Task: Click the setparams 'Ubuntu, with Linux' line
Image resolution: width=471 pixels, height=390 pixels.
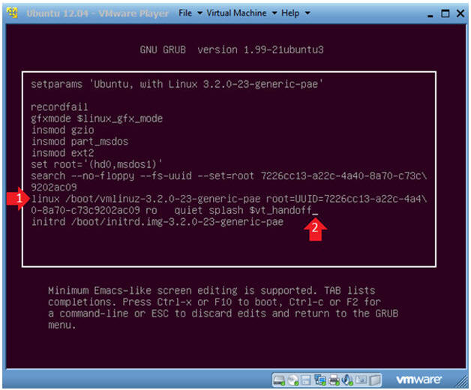Action: [x=177, y=84]
